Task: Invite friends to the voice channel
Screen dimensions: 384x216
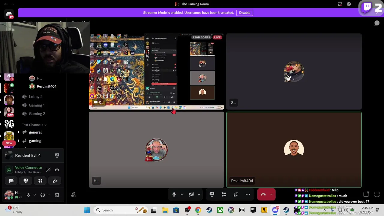Action: (x=73, y=195)
